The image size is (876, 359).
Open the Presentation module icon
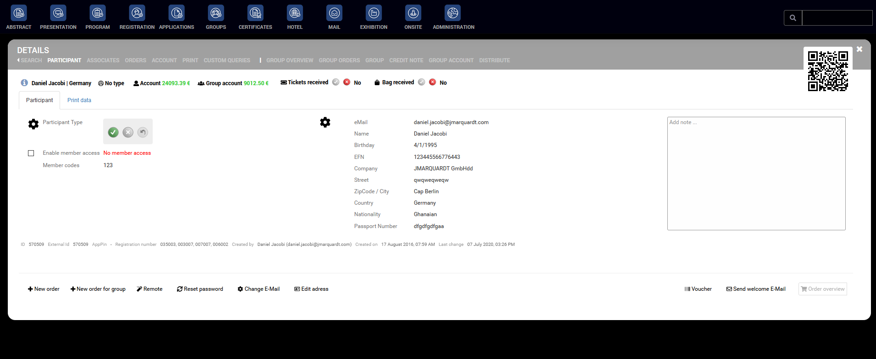(x=58, y=13)
